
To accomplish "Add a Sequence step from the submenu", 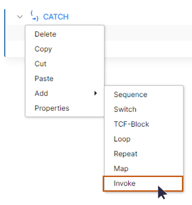I will click(x=144, y=94).
